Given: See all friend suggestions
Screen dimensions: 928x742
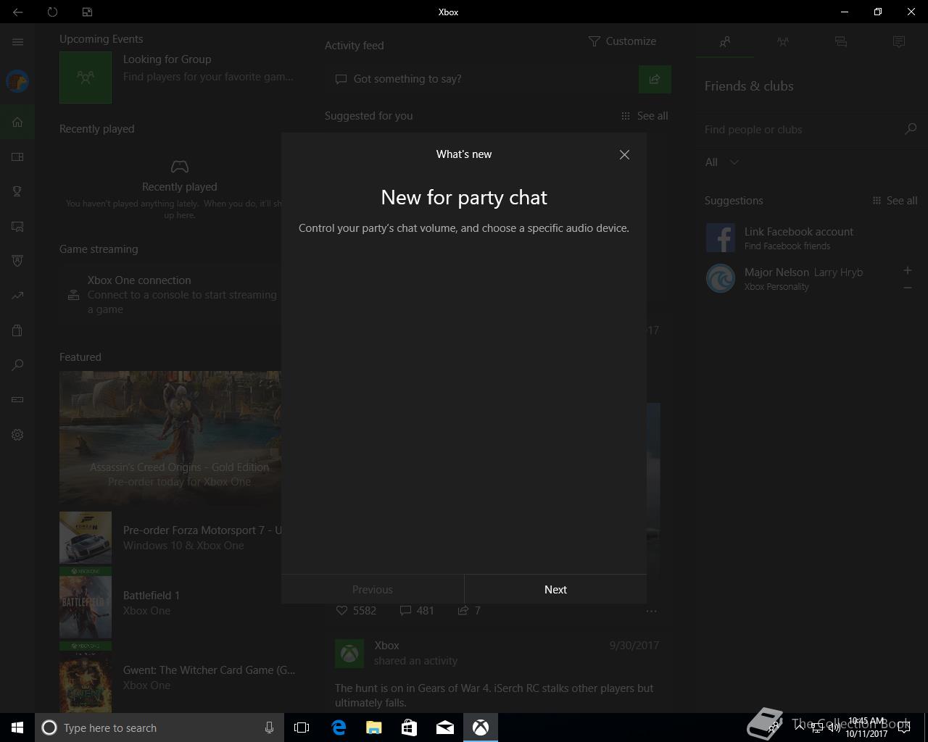Looking at the screenshot, I should click(895, 201).
